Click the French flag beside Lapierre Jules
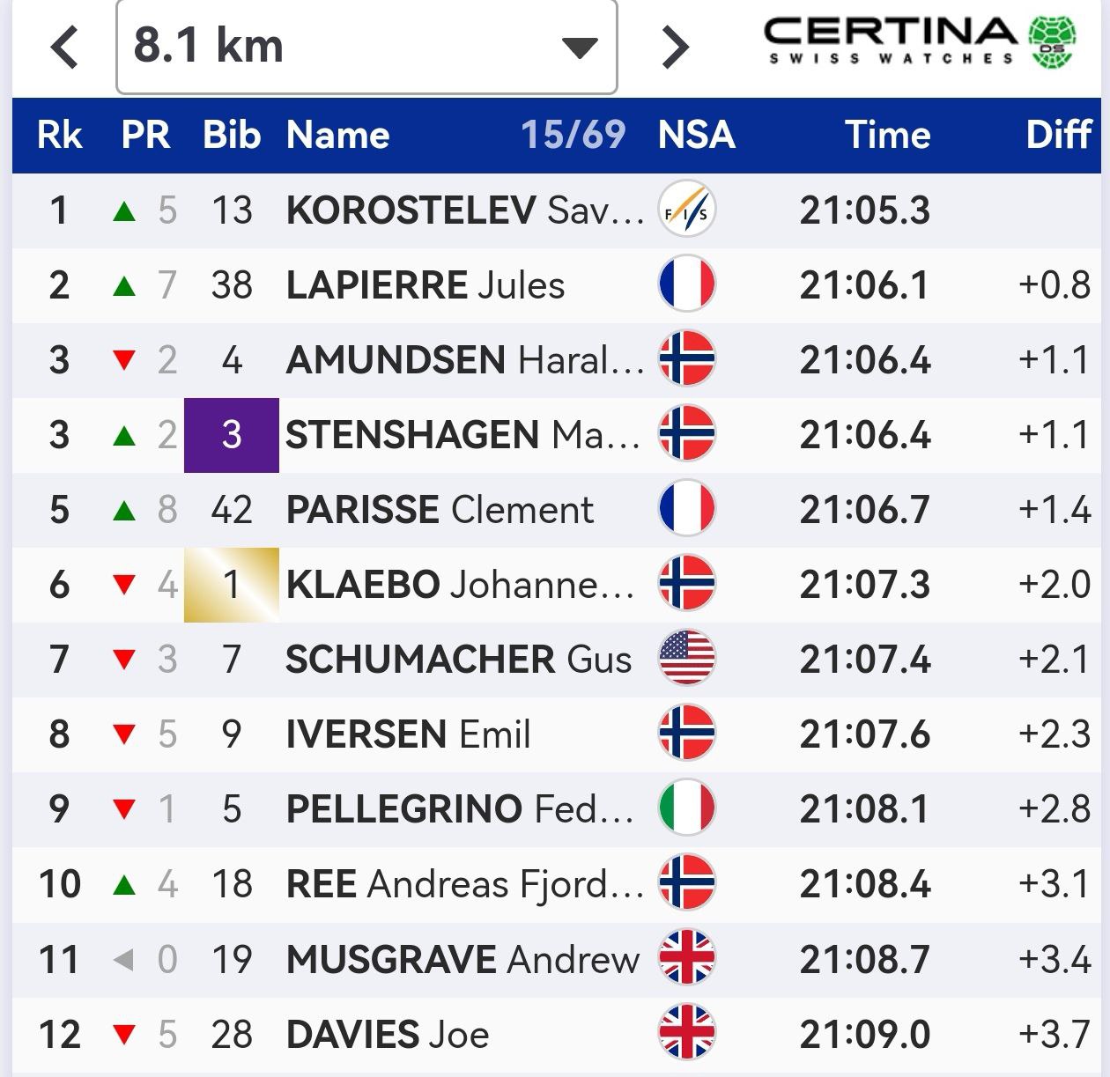This screenshot has height=1077, width=1110. [x=687, y=285]
